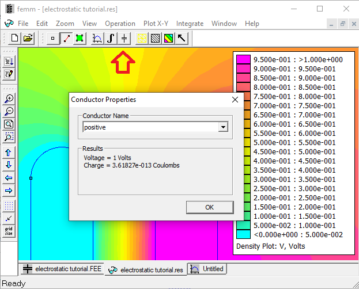359x289 pixels.
Task: Click the Charge = 3.61827e-013 Coulombs result
Action: (x=131, y=165)
